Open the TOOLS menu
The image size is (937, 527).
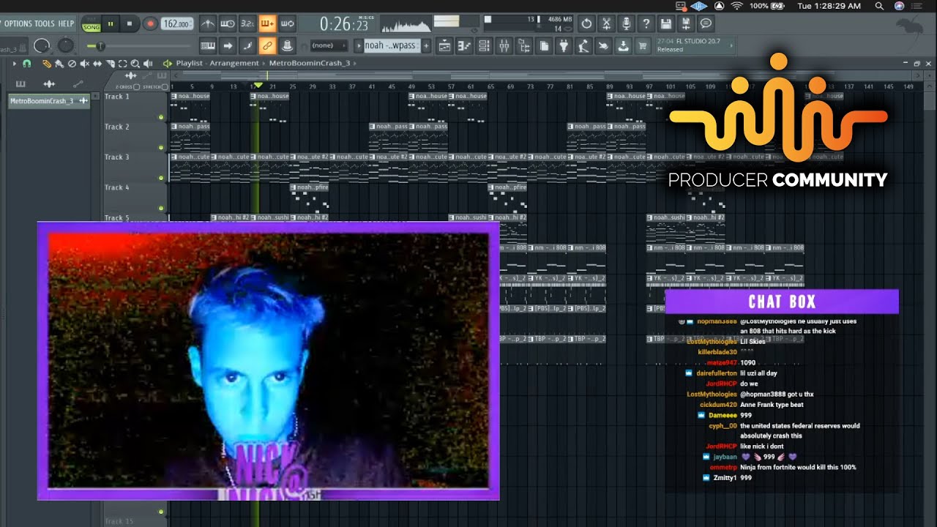point(45,23)
